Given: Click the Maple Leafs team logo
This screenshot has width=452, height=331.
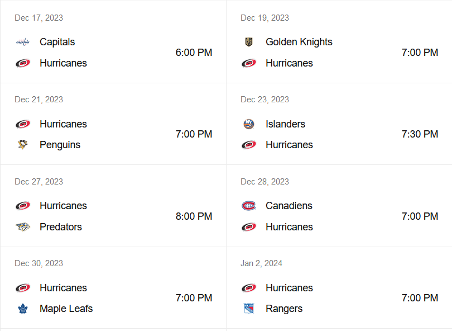Looking at the screenshot, I should click(x=22, y=309).
